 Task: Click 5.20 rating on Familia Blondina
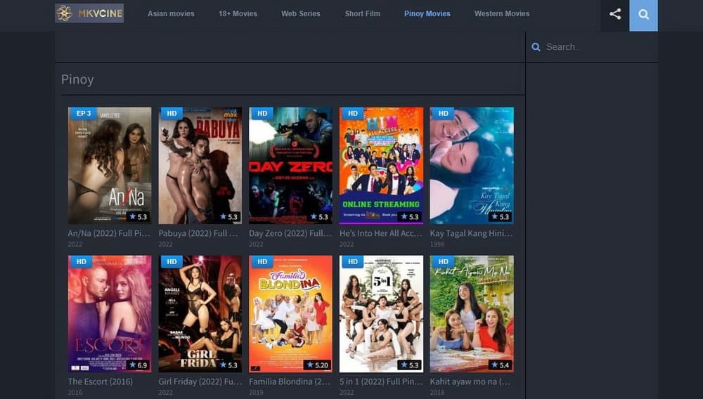point(318,365)
